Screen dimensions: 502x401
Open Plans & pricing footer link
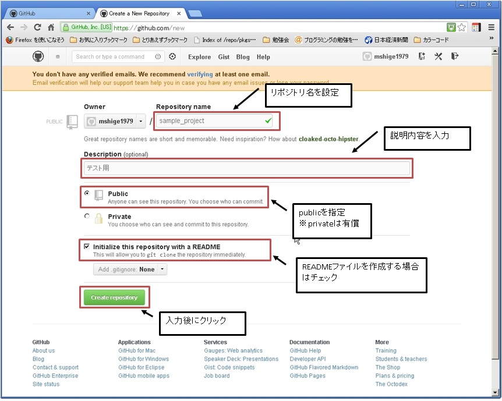tap(395, 375)
